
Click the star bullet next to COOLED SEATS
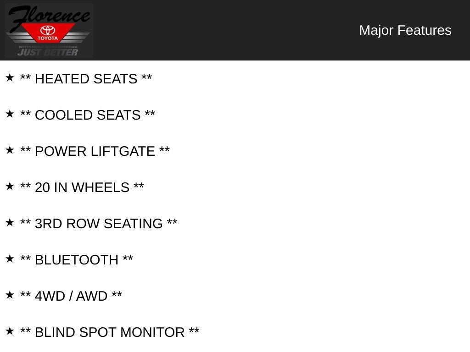click(x=10, y=114)
